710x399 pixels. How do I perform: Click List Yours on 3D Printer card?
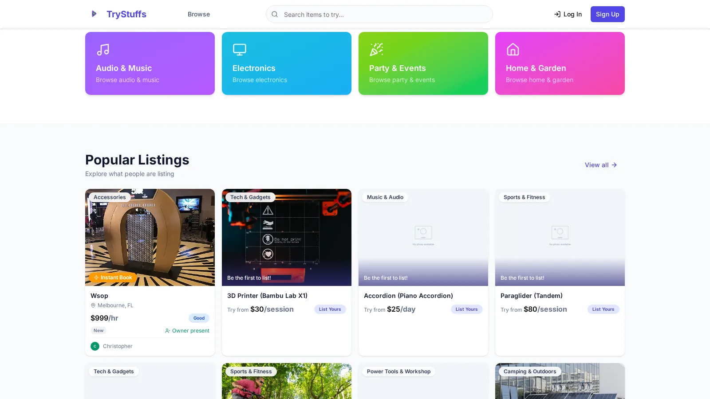click(x=330, y=309)
